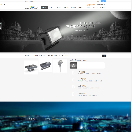Screen dimensions: 132x132
Task: Click the blue button at top right
Action: point(103,1)
